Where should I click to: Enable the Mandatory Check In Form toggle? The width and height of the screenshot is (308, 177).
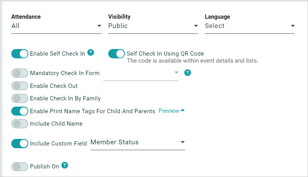tap(20, 73)
